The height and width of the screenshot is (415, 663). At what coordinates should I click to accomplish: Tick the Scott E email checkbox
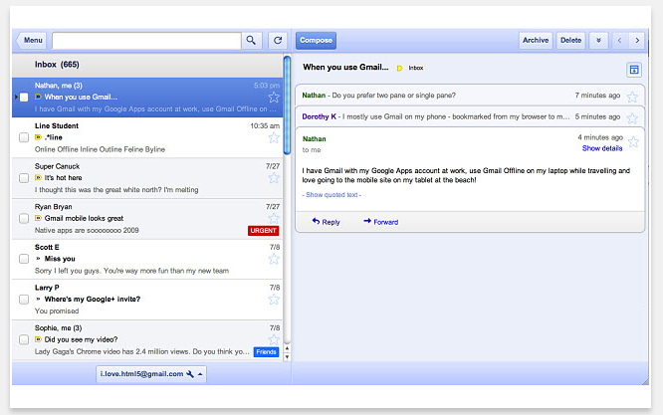(x=24, y=259)
